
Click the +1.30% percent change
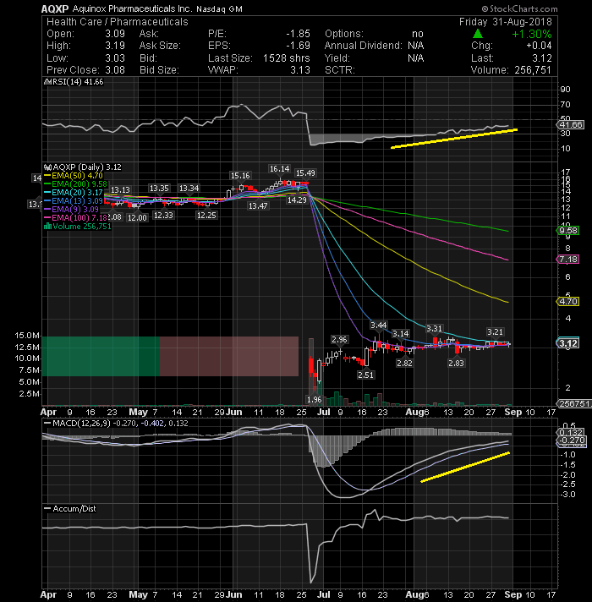[x=532, y=34]
